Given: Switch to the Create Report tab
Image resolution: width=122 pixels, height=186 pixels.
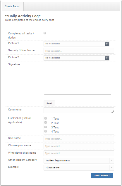Looking at the screenshot, I should 13,6.
